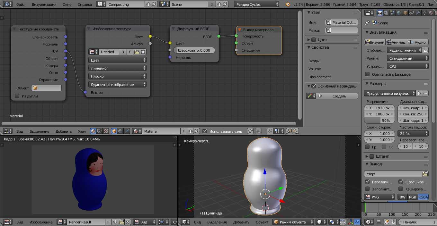This screenshot has width=437, height=226.
Task: Click the 'Анимац' render animation button
Action: pos(396,42)
